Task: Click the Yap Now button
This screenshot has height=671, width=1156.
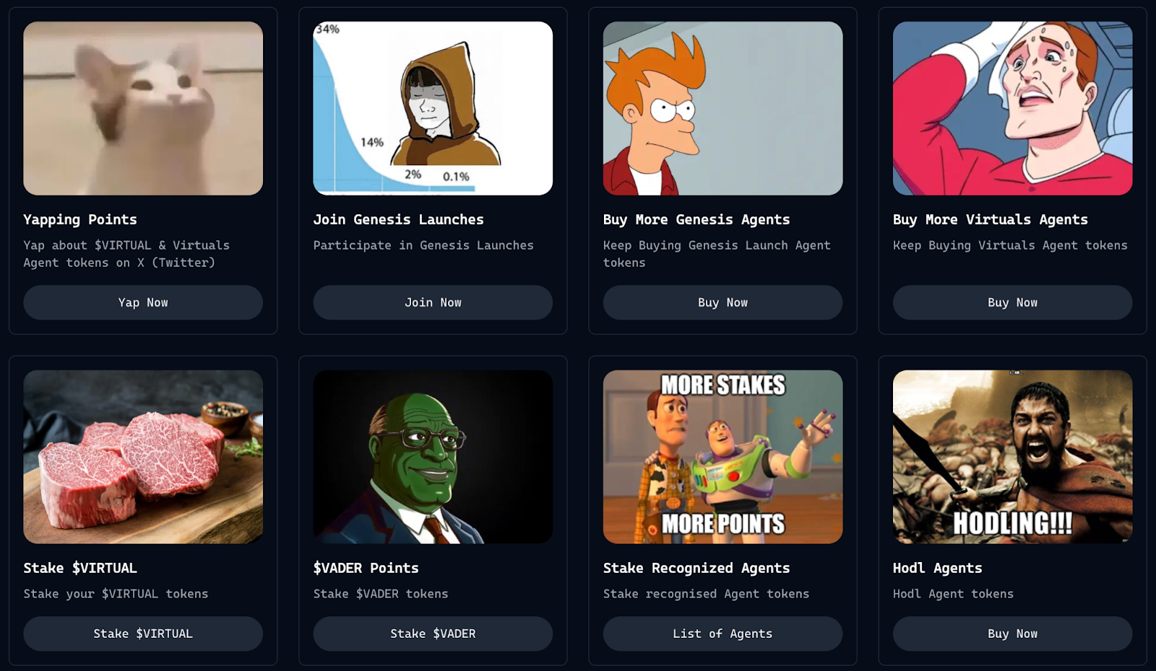Action: (143, 302)
